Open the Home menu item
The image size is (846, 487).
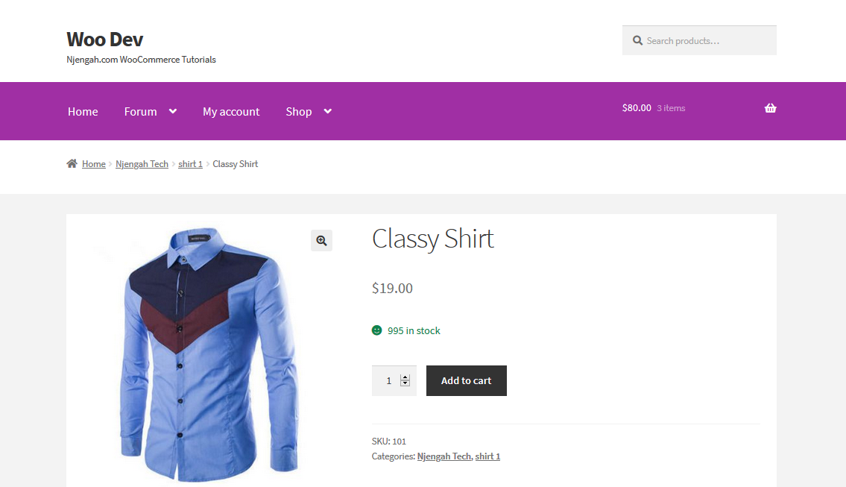[83, 111]
